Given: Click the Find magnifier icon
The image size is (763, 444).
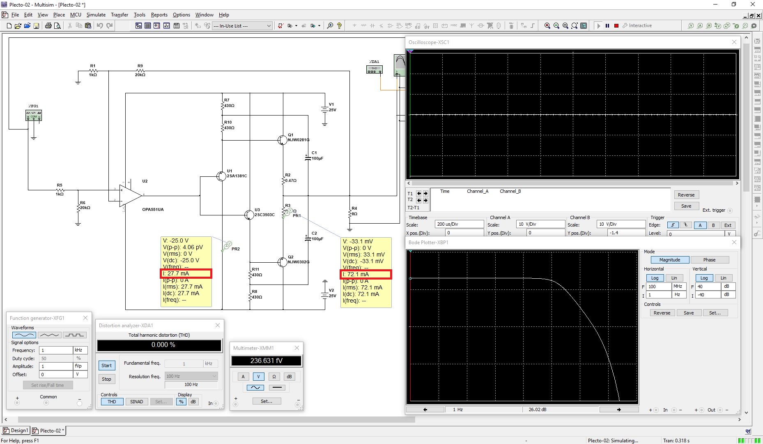Looking at the screenshot, I should [x=330, y=25].
